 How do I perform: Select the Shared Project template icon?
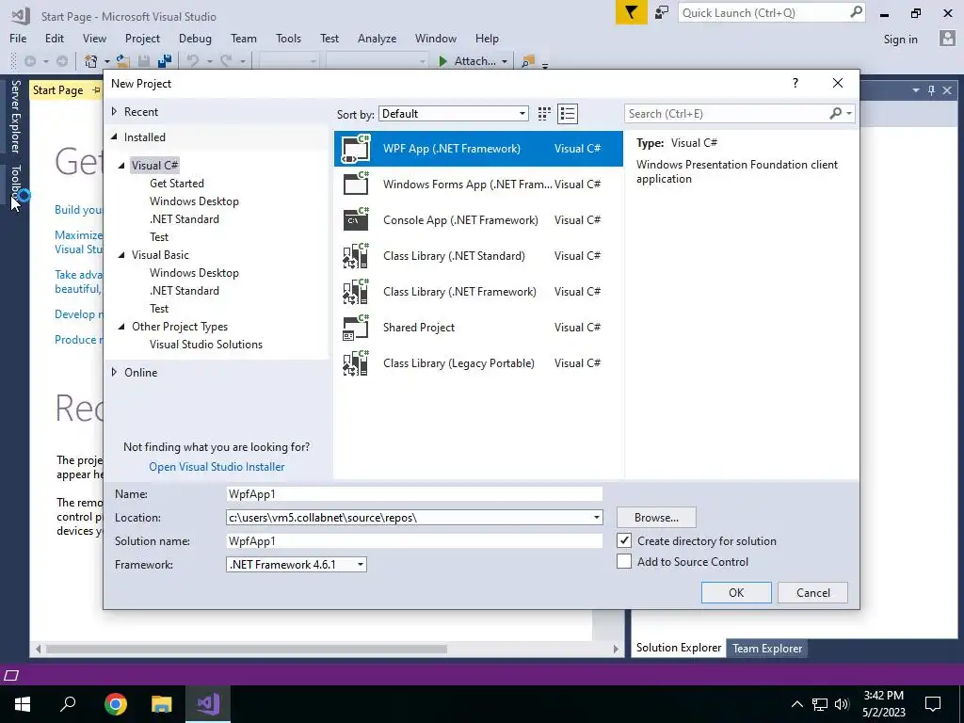pos(355,327)
